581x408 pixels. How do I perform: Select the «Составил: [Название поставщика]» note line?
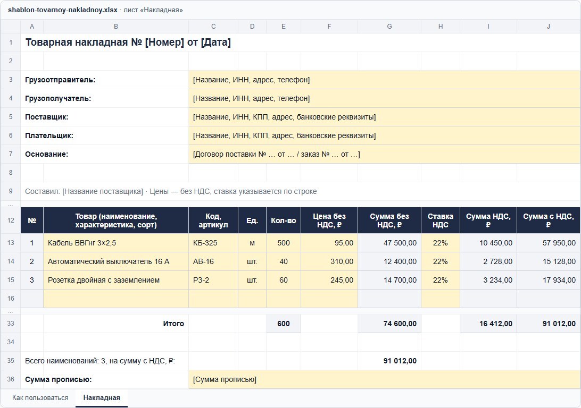pos(171,191)
